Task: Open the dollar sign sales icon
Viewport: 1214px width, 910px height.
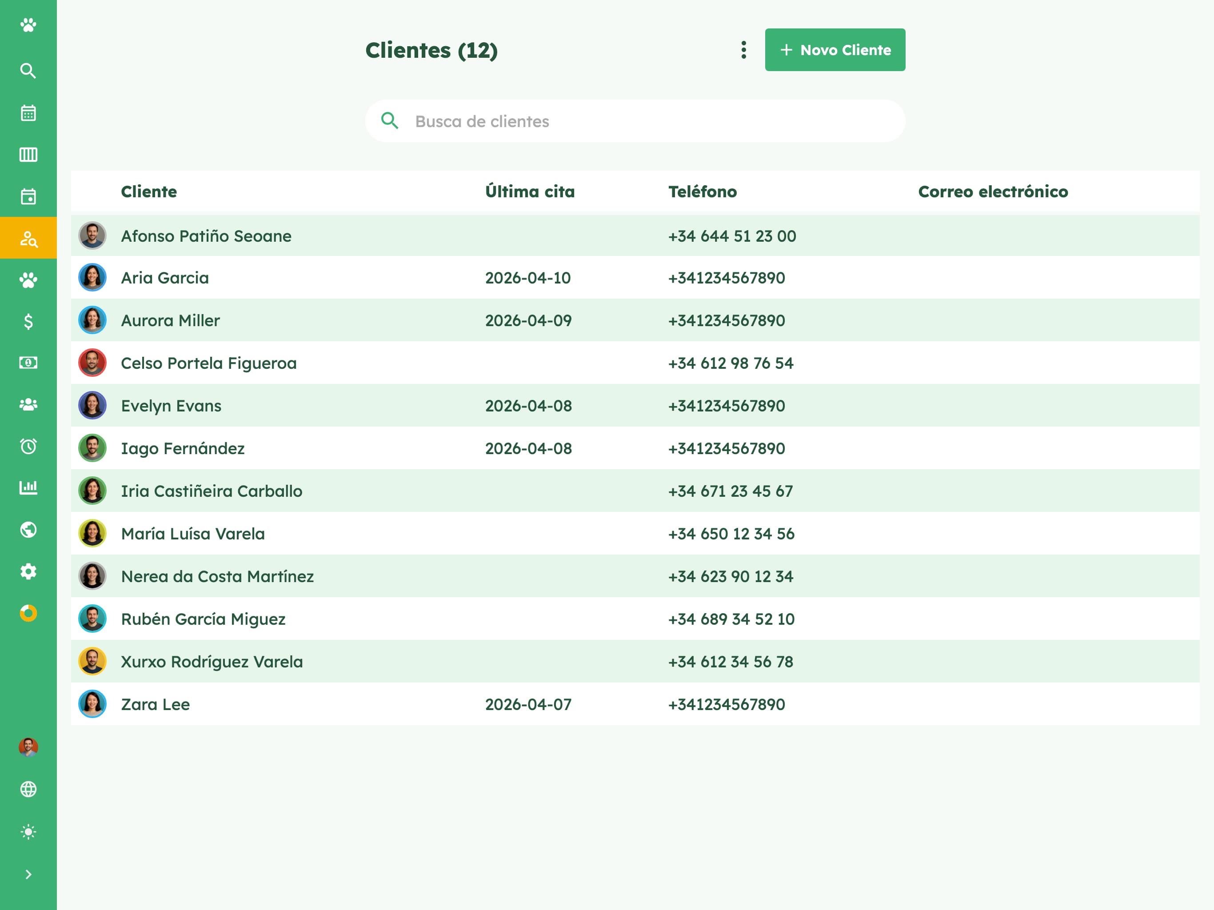Action: click(x=28, y=321)
